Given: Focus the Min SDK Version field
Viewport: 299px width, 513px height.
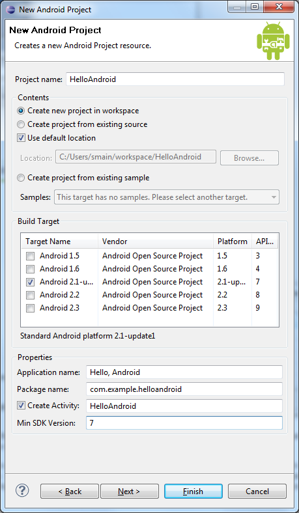Looking at the screenshot, I should click(184, 423).
